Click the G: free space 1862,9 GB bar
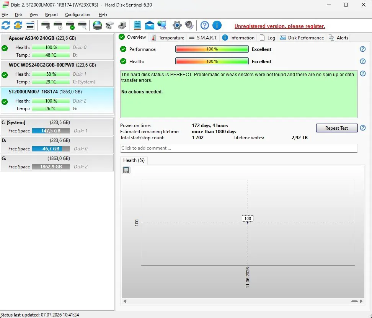This screenshot has width=372, height=318. (x=51, y=167)
